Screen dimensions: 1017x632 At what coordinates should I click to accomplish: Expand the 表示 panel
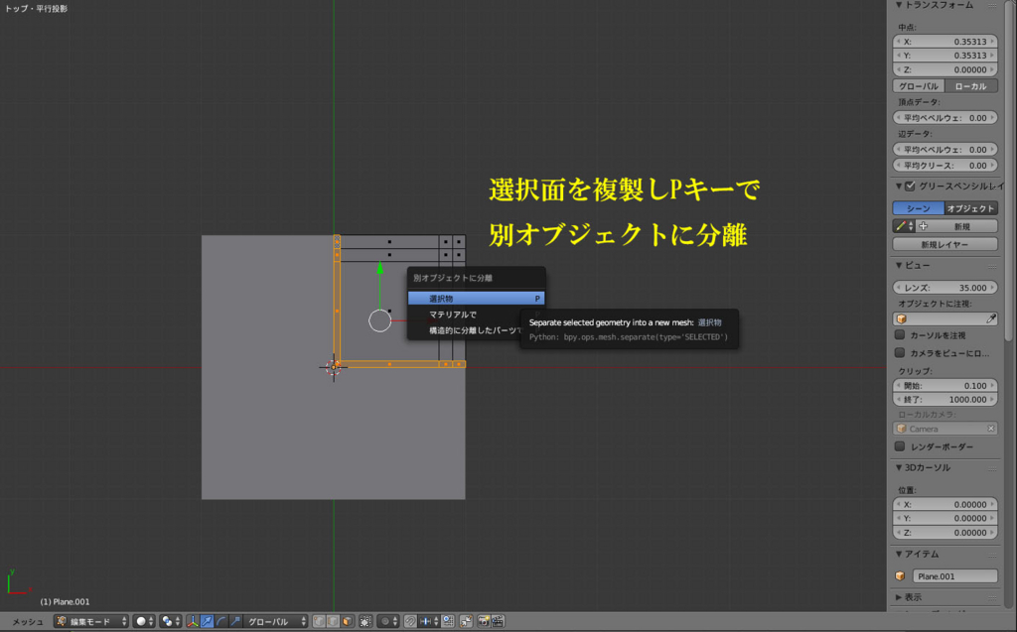point(899,597)
